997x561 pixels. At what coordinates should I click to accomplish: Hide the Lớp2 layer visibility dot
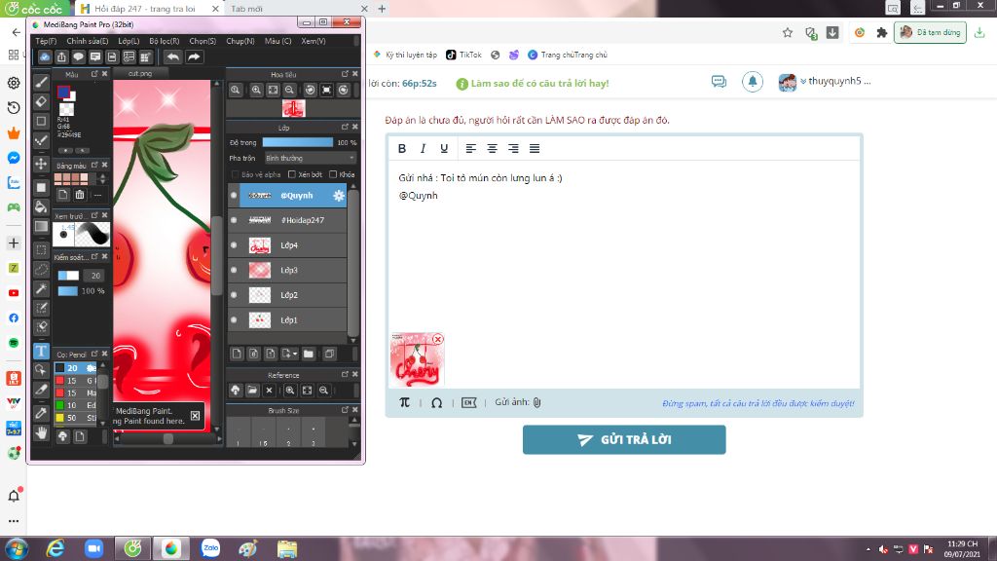(234, 295)
